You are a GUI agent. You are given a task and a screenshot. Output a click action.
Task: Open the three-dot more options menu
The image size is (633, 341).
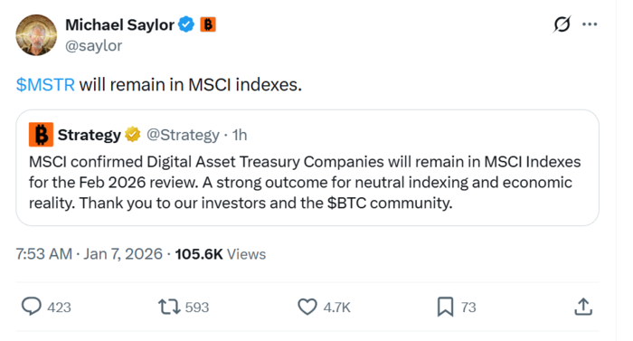point(590,24)
